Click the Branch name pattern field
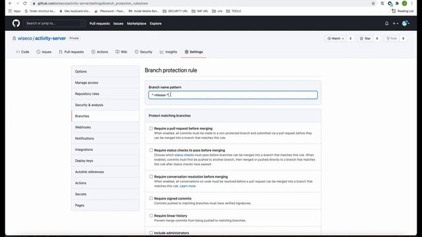Screen dimensions: 422x237 [x=233, y=95]
